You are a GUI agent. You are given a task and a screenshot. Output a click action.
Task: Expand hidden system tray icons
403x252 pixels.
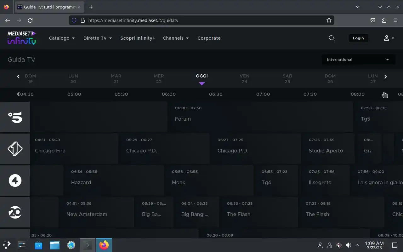pos(357,245)
